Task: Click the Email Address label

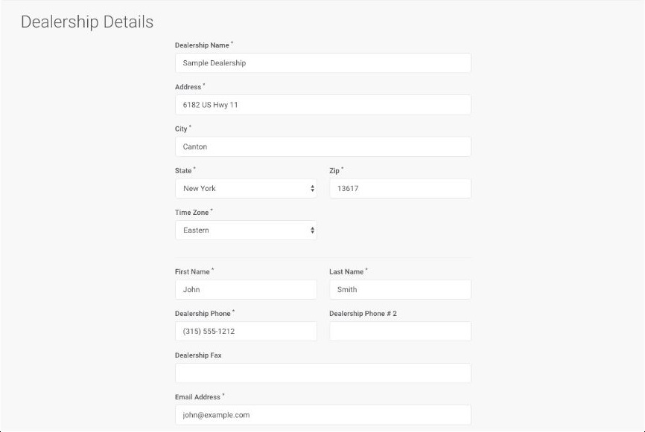Action: click(x=197, y=397)
